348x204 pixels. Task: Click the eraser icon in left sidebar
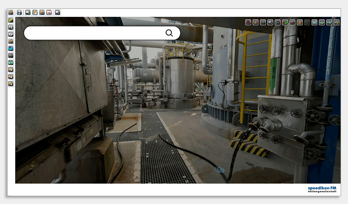(x=11, y=34)
